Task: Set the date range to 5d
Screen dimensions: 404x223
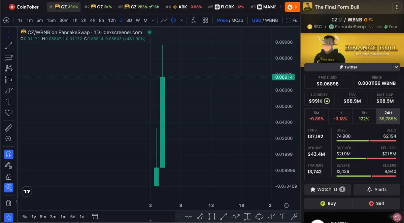Action: coord(73,217)
